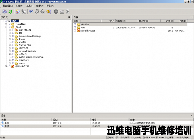The width and height of the screenshot is (194, 140).
Task: Collapse the Root tree node
Action: point(6,27)
